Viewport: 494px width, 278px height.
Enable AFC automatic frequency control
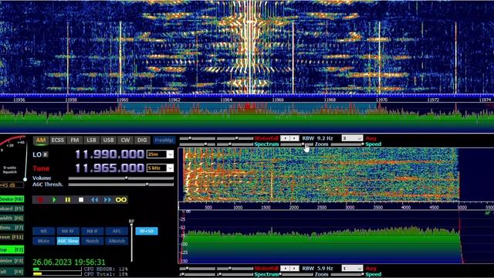click(117, 231)
